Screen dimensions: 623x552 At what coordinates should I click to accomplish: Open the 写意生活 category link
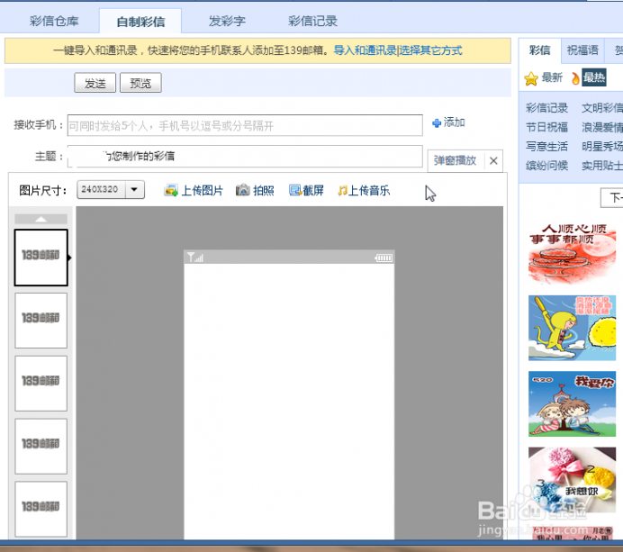point(546,146)
